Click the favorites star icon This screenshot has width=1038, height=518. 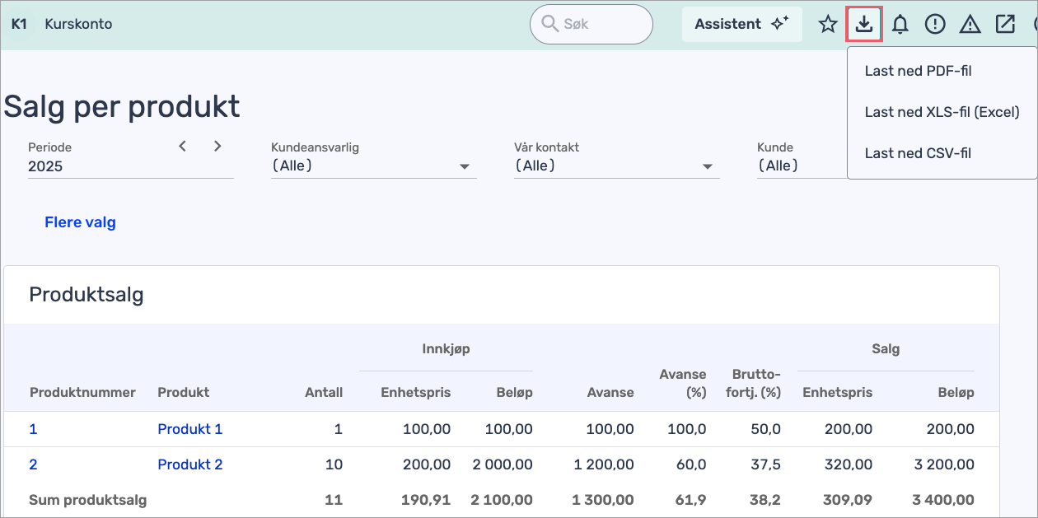(828, 24)
